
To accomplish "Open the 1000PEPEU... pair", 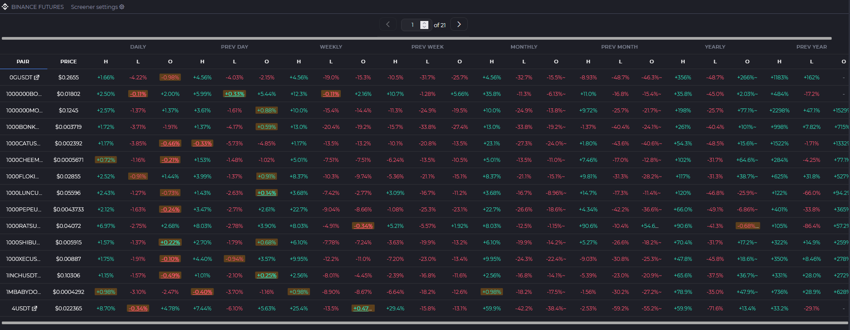I will point(23,210).
